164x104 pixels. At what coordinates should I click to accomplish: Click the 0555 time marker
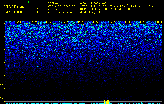(81, 22)
